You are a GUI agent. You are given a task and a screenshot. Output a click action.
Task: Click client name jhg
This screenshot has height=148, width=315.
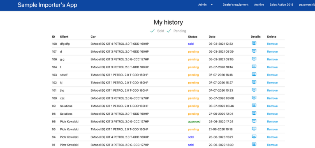(62, 90)
